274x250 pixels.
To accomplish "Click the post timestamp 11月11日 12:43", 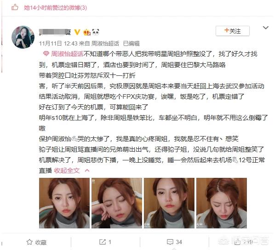I will tap(58, 43).
